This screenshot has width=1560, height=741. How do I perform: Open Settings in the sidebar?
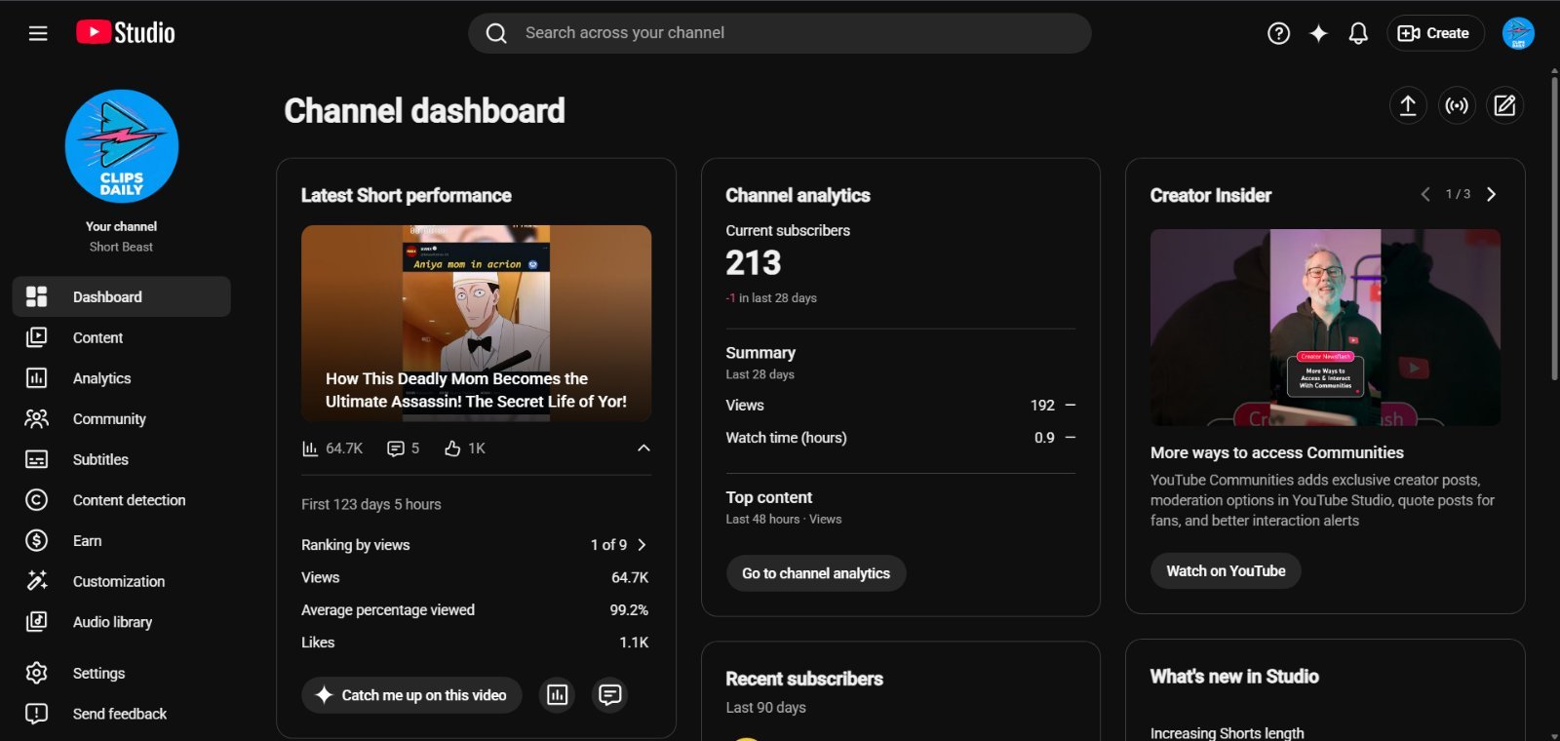[122, 673]
